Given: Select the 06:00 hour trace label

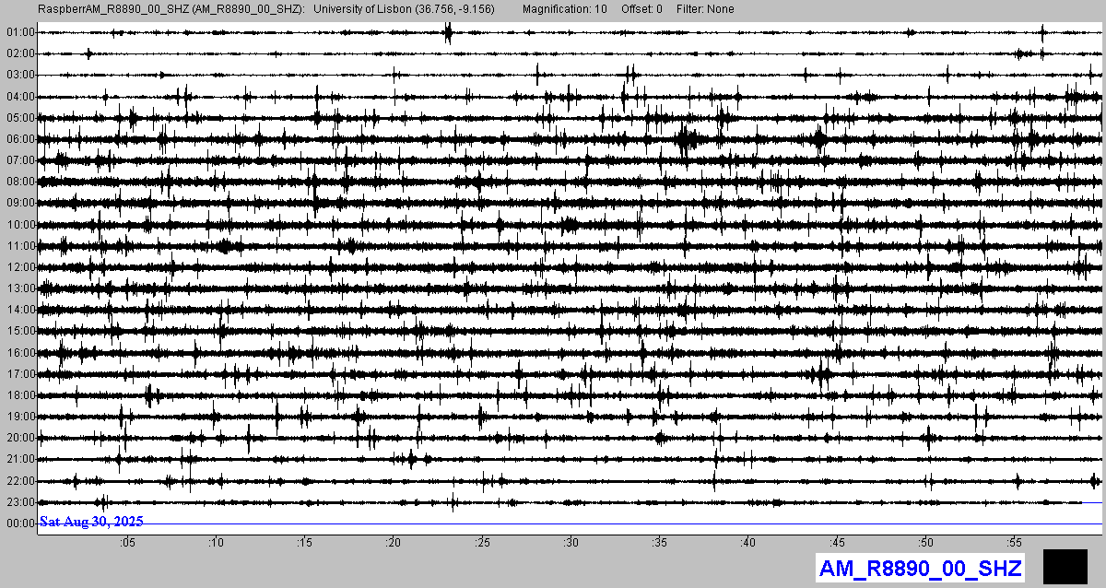Looking at the screenshot, I should coord(19,139).
